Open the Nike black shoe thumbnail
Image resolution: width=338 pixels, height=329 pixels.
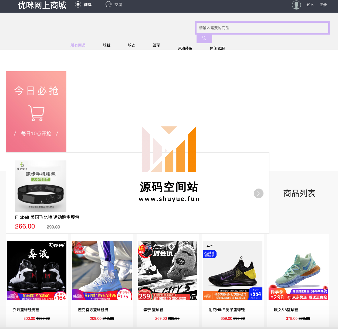(233, 271)
